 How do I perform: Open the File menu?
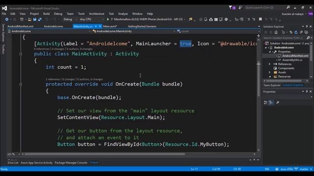[x=4, y=14]
